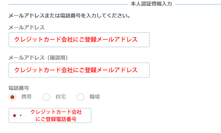Click the 携帯 label text
The height and width of the screenshot is (133, 221).
coord(27,97)
